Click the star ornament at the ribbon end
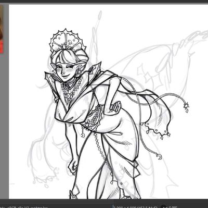Screen dimensions: 208x208 [186, 106]
